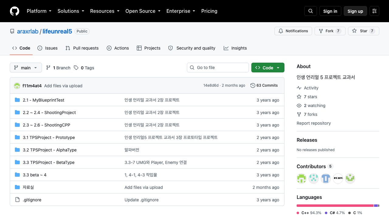Image resolution: width=389 pixels, height=219 pixels.
Task: Open the second contributor avatar
Action: tap(314, 179)
